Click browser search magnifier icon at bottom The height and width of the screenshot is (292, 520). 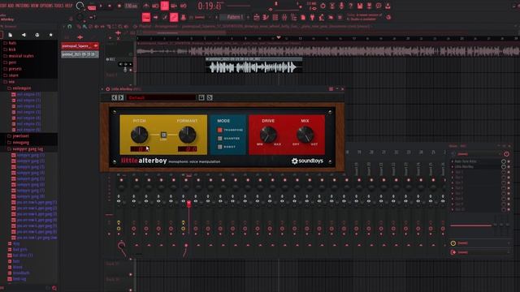coord(54,289)
